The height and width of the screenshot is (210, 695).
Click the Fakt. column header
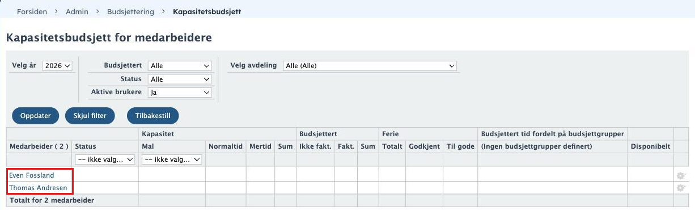pyautogui.click(x=346, y=146)
